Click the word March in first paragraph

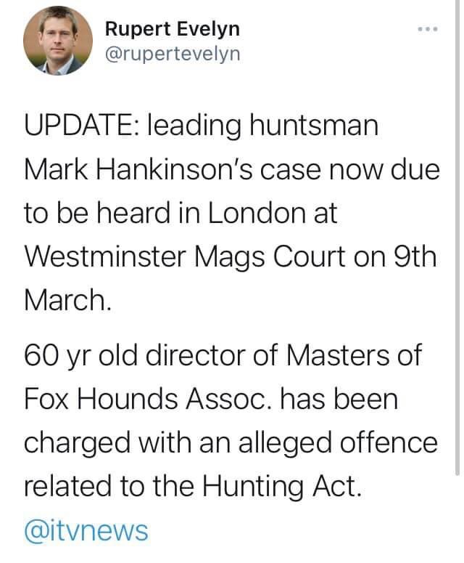pos(67,300)
